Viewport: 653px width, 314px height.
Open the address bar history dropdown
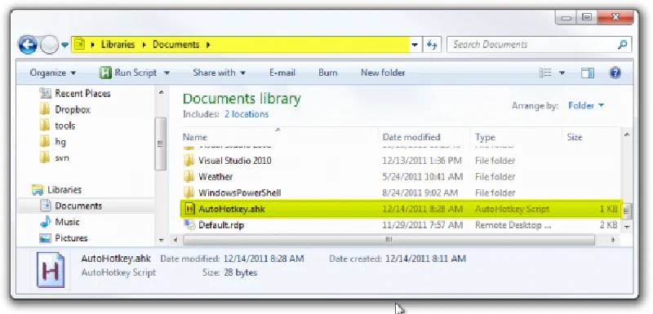(415, 45)
